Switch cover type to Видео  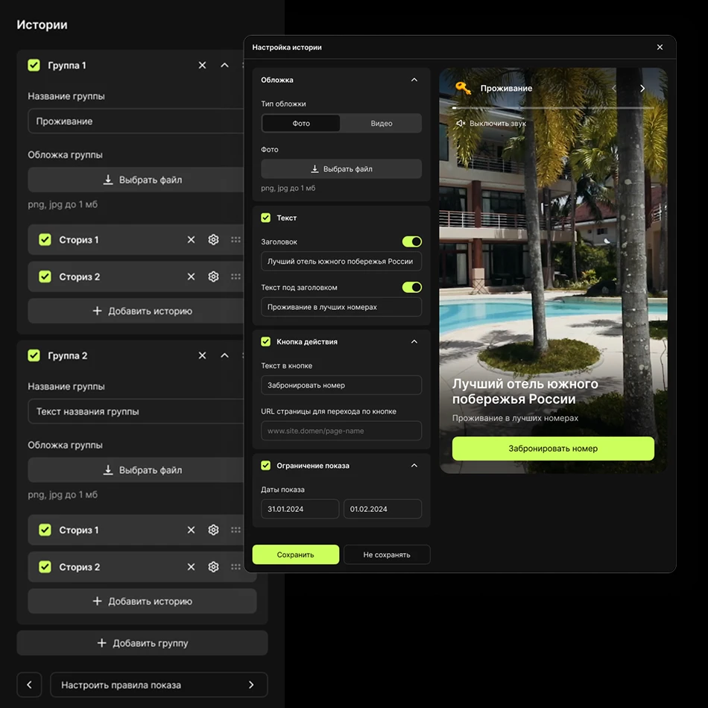(381, 123)
